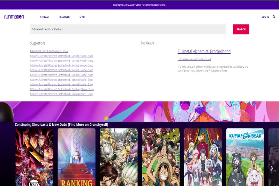Open the Shop menu

[x=82, y=17]
